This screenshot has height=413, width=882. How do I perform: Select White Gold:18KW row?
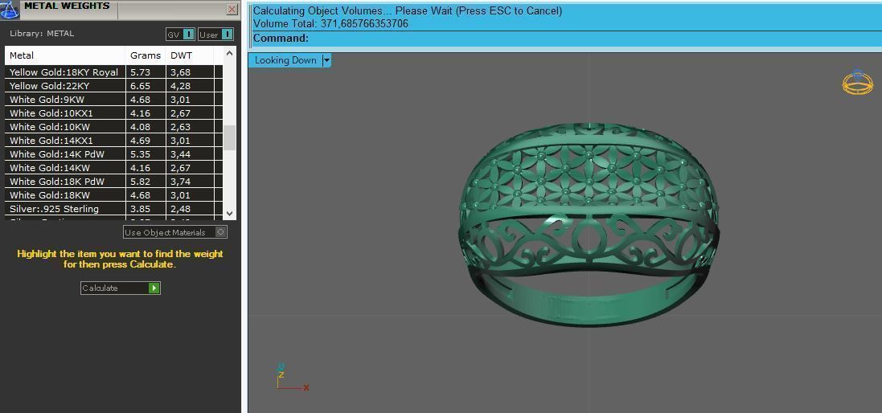point(114,195)
